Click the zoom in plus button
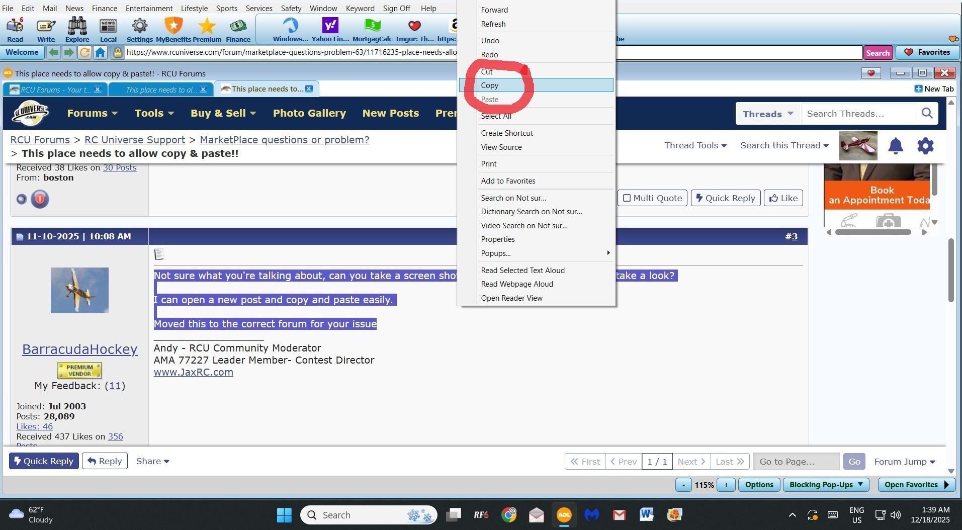 tap(726, 485)
